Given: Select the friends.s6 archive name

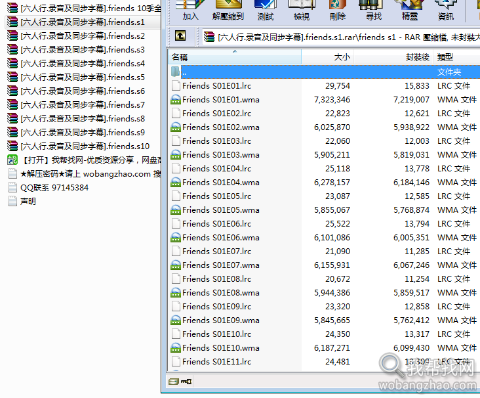Looking at the screenshot, I should pyautogui.click(x=83, y=91).
